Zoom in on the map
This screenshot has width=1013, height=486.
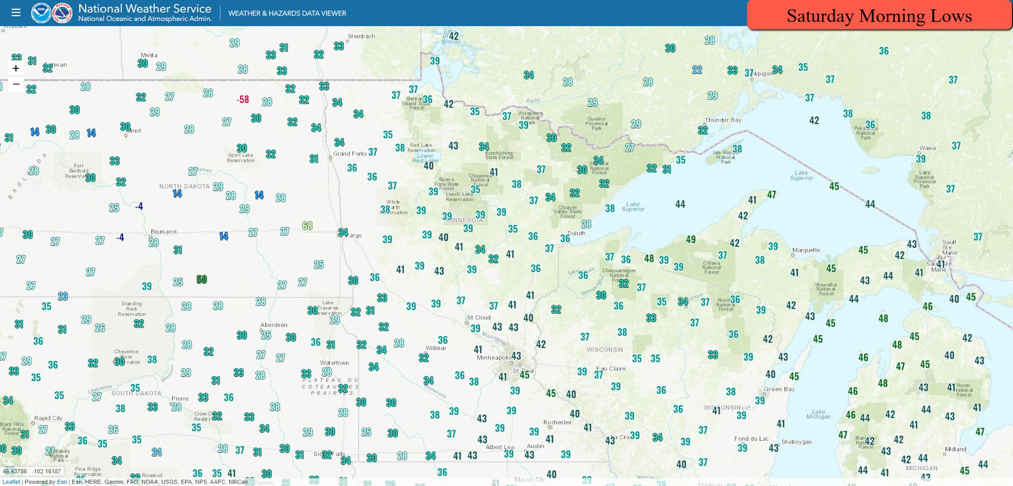tap(16, 68)
